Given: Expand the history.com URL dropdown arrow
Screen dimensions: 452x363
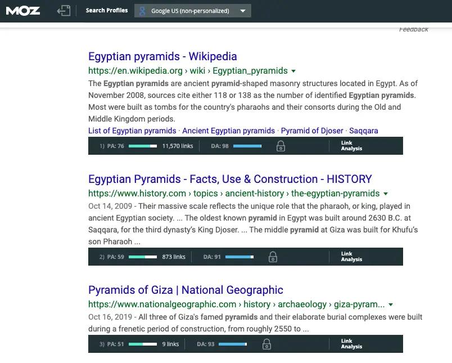Looking at the screenshot, I should pyautogui.click(x=386, y=194).
